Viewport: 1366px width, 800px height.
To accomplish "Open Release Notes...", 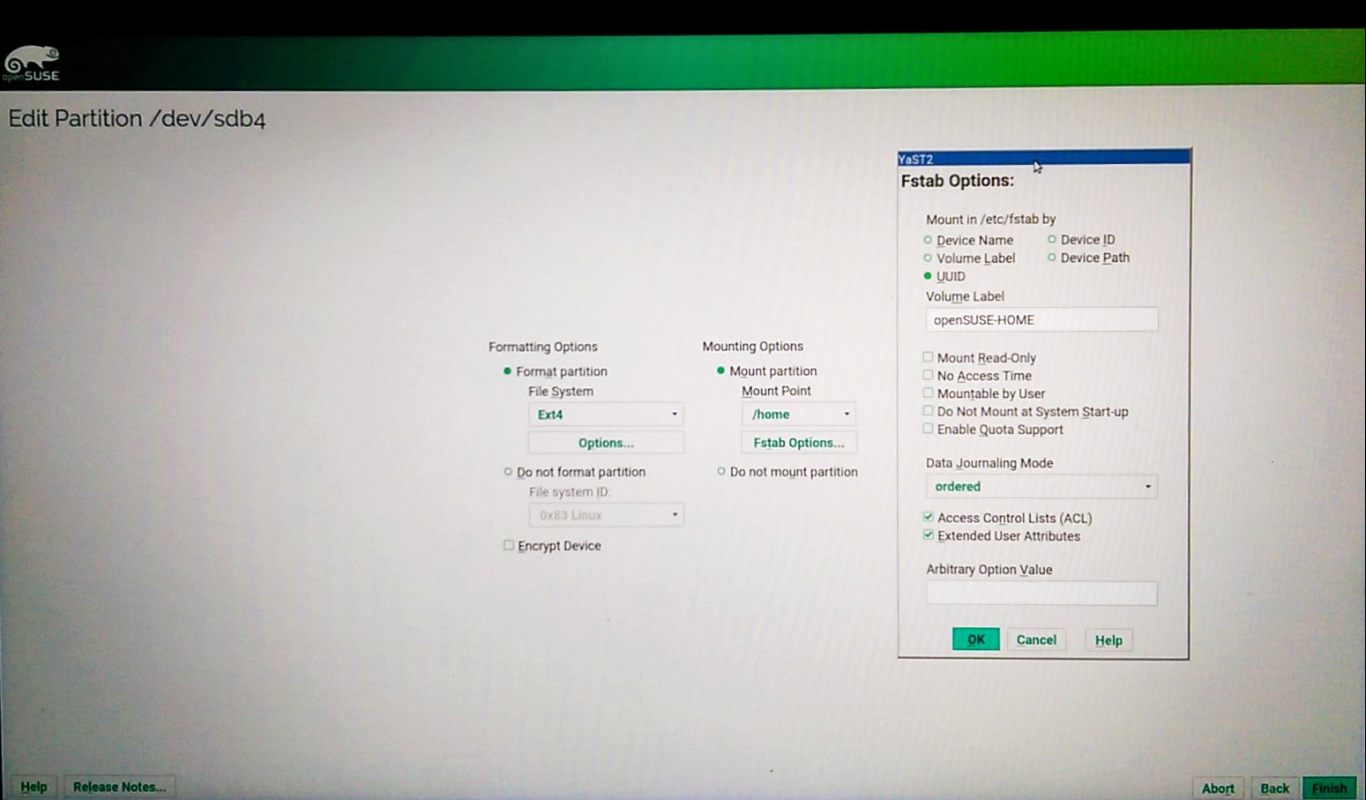I will click(119, 787).
